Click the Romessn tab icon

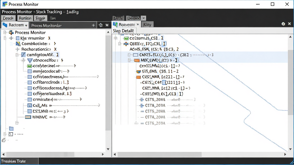(115, 25)
